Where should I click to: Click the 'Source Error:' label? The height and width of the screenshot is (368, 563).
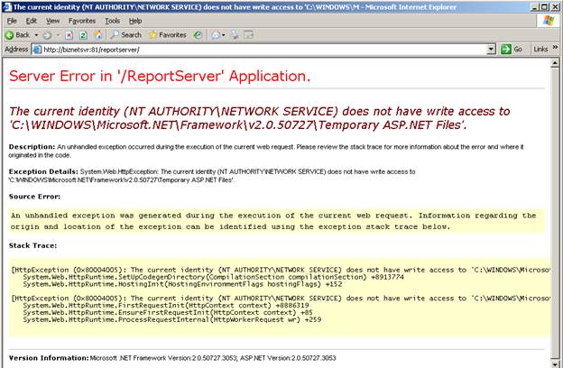coord(34,197)
